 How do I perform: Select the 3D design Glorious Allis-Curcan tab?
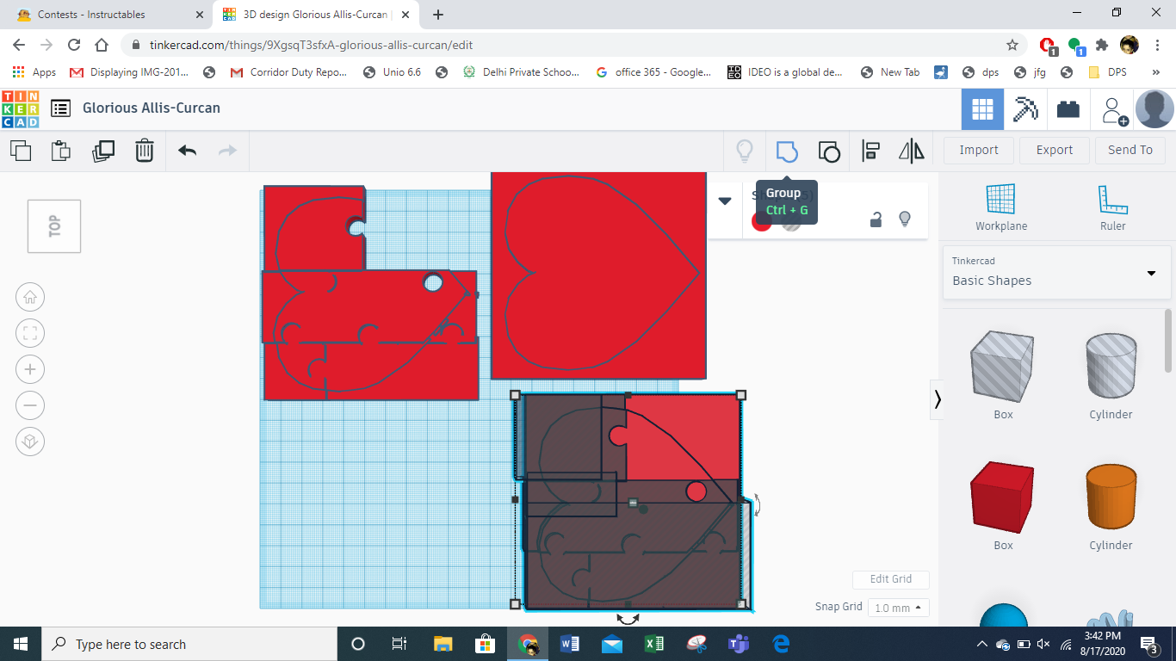[317, 15]
